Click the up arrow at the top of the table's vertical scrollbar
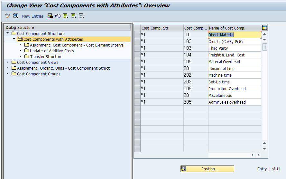Image resolution: width=286 pixels, height=179 pixels. (x=264, y=34)
